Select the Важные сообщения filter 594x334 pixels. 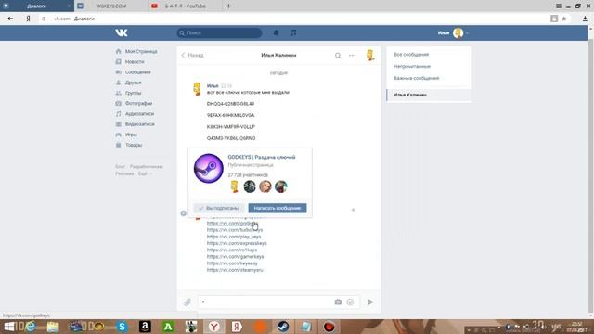[416, 78]
